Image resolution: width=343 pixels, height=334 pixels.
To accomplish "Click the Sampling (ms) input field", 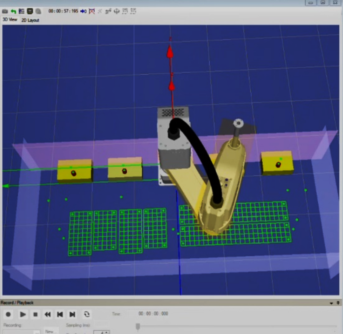I will coord(101,324).
